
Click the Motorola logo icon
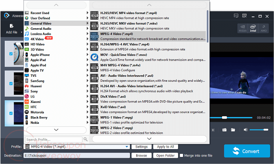[x=27, y=112]
